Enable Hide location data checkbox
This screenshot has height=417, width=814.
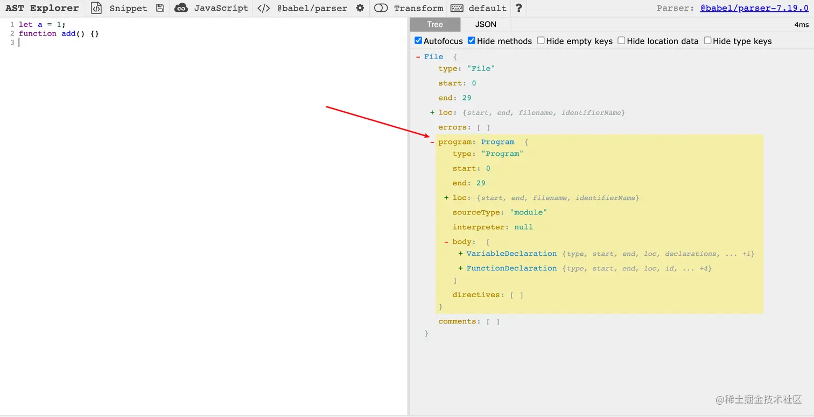tap(621, 41)
